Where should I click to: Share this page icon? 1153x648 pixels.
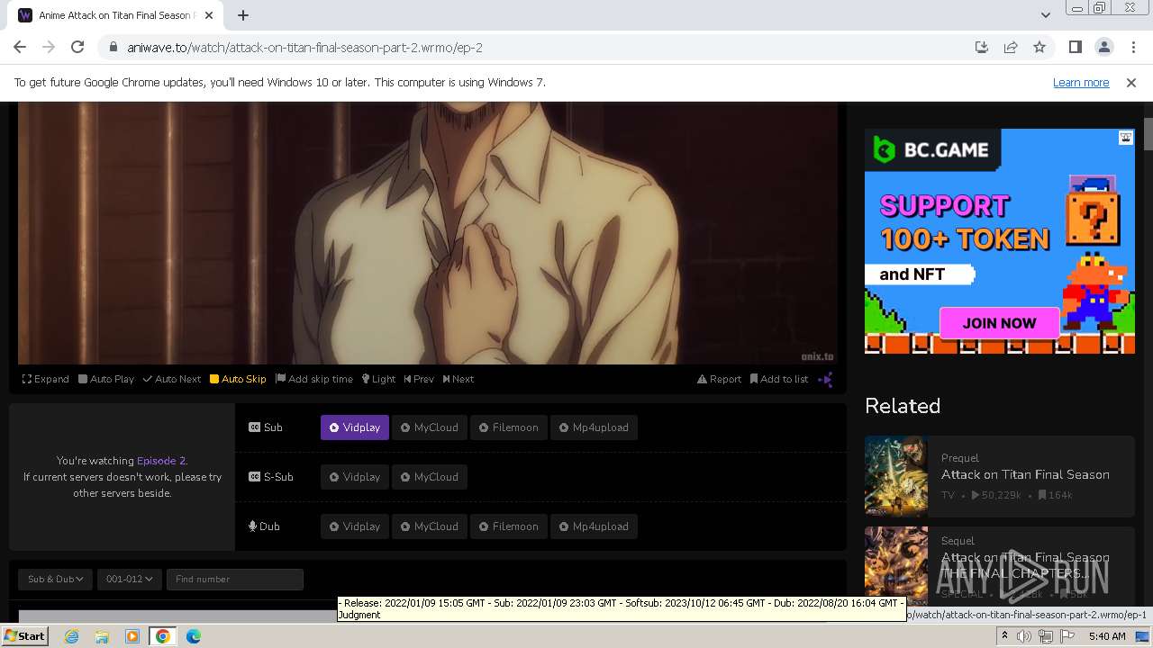(1011, 48)
